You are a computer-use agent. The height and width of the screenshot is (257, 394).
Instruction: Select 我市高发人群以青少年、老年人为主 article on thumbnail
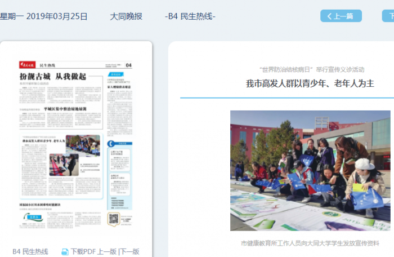pyautogui.click(x=61, y=166)
